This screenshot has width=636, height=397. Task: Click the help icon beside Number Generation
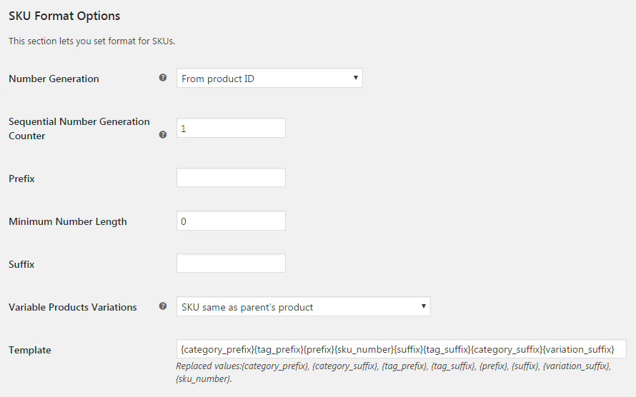click(x=163, y=78)
